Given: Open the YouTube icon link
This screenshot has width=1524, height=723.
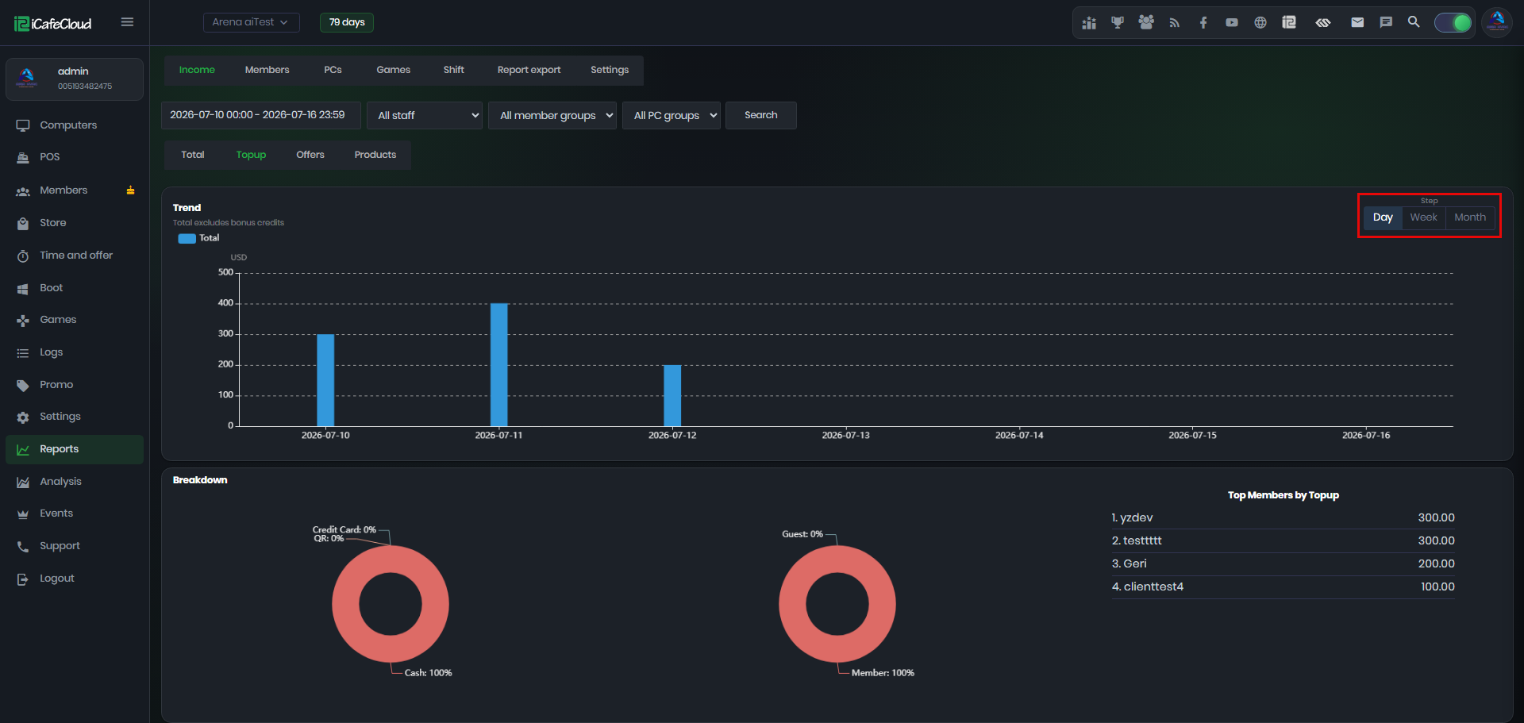Looking at the screenshot, I should tap(1232, 22).
